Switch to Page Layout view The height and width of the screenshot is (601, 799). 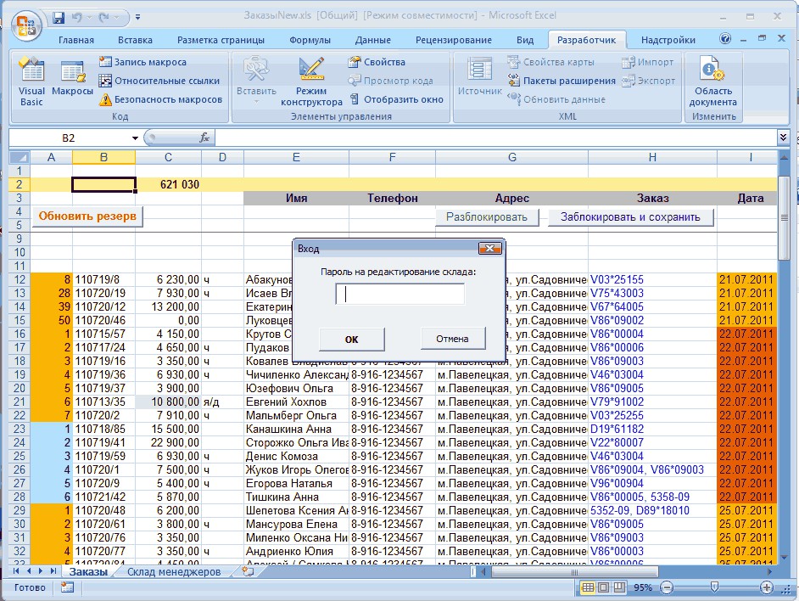604,587
